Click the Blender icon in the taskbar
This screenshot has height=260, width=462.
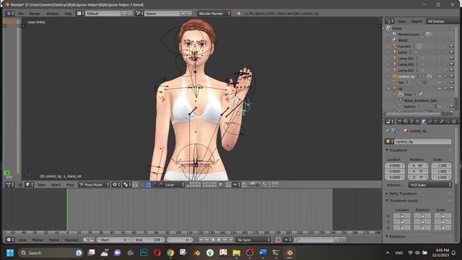coord(289,253)
